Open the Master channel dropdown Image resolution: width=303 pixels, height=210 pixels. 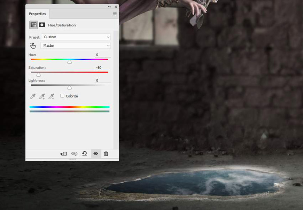tap(76, 46)
